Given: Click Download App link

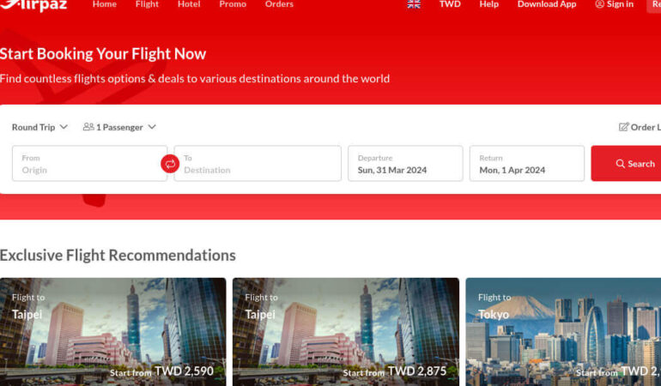Looking at the screenshot, I should tap(547, 4).
